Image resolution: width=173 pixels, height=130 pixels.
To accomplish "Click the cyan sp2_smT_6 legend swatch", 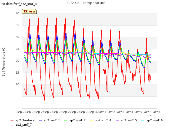I will 143,121.
